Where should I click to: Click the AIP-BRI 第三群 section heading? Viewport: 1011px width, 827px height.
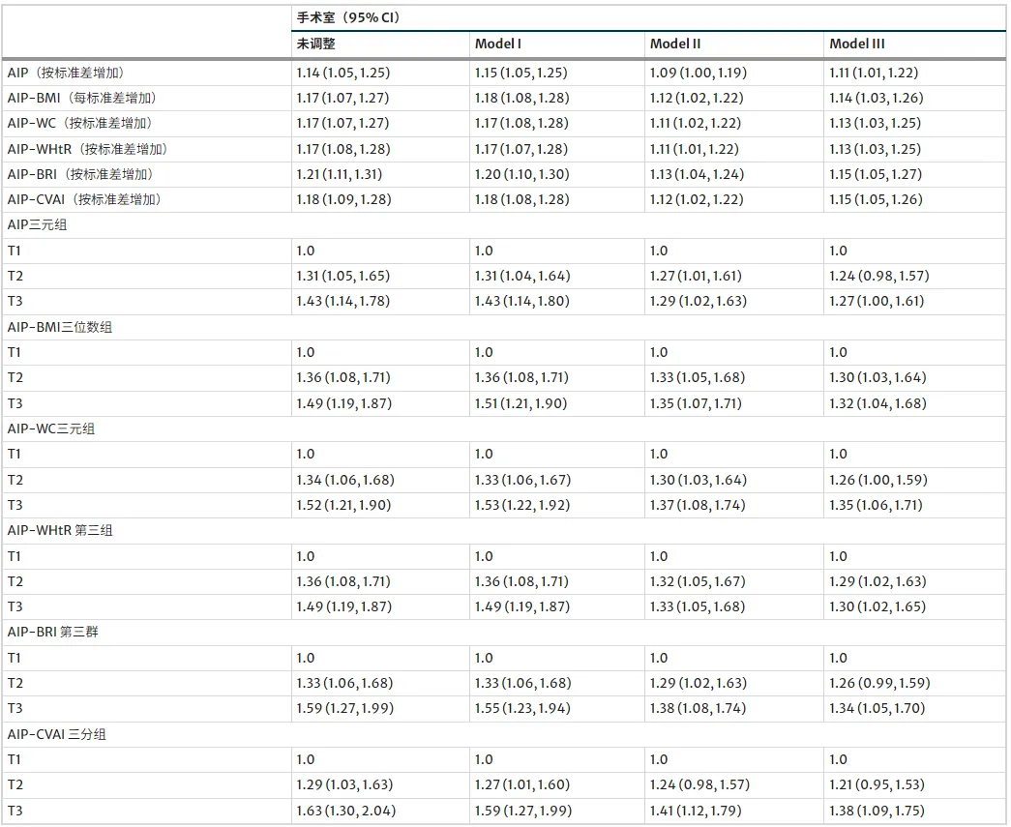tap(53, 633)
